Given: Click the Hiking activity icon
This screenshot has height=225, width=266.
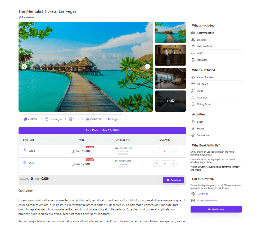Looking at the screenshot, I should click(x=193, y=129).
